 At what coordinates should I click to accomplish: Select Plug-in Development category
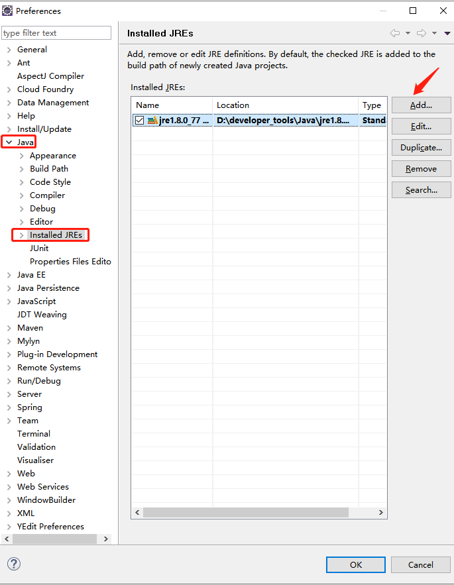point(57,354)
